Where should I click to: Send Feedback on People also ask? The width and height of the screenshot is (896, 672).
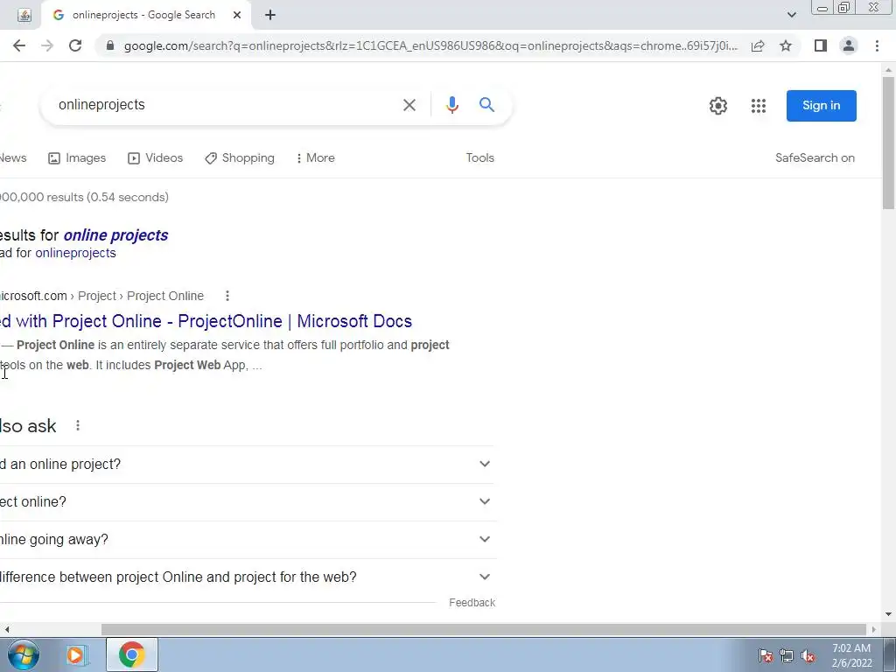pyautogui.click(x=472, y=603)
